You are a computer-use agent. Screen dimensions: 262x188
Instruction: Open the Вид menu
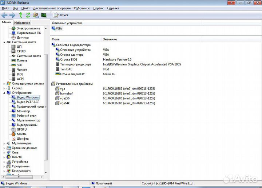[x=15, y=8]
